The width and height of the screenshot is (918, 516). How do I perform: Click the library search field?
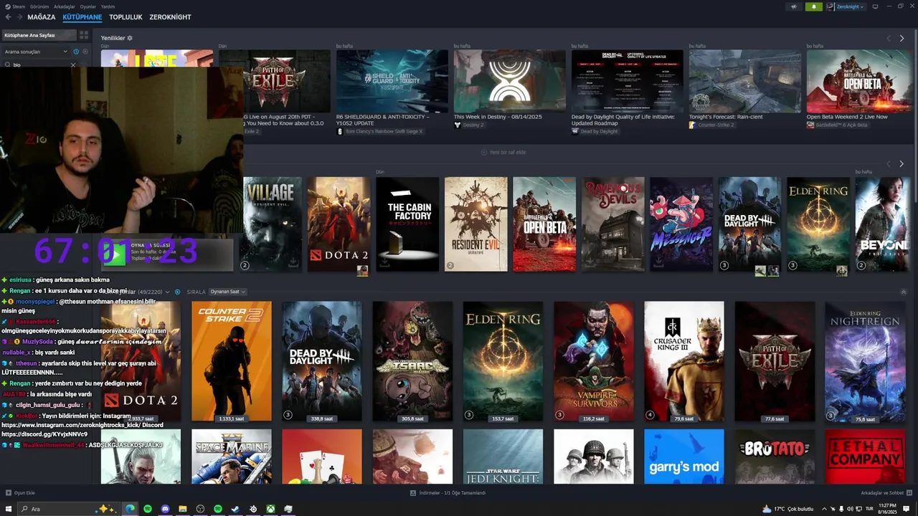[x=39, y=64]
